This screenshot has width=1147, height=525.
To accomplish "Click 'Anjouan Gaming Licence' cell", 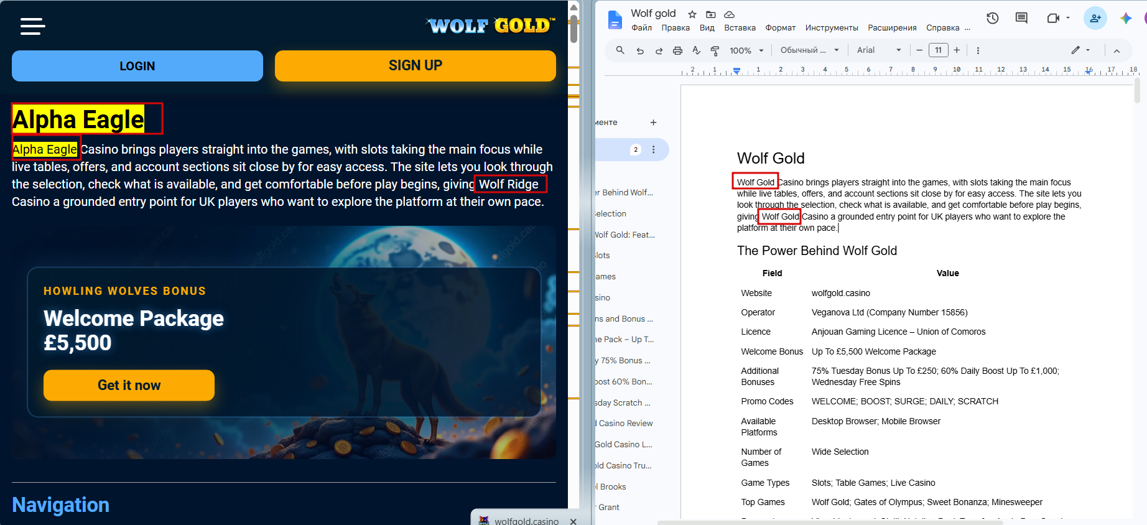I will [898, 332].
